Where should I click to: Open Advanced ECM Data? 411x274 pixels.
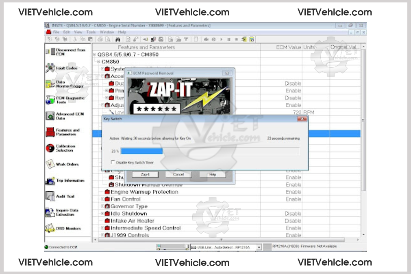(x=50, y=116)
